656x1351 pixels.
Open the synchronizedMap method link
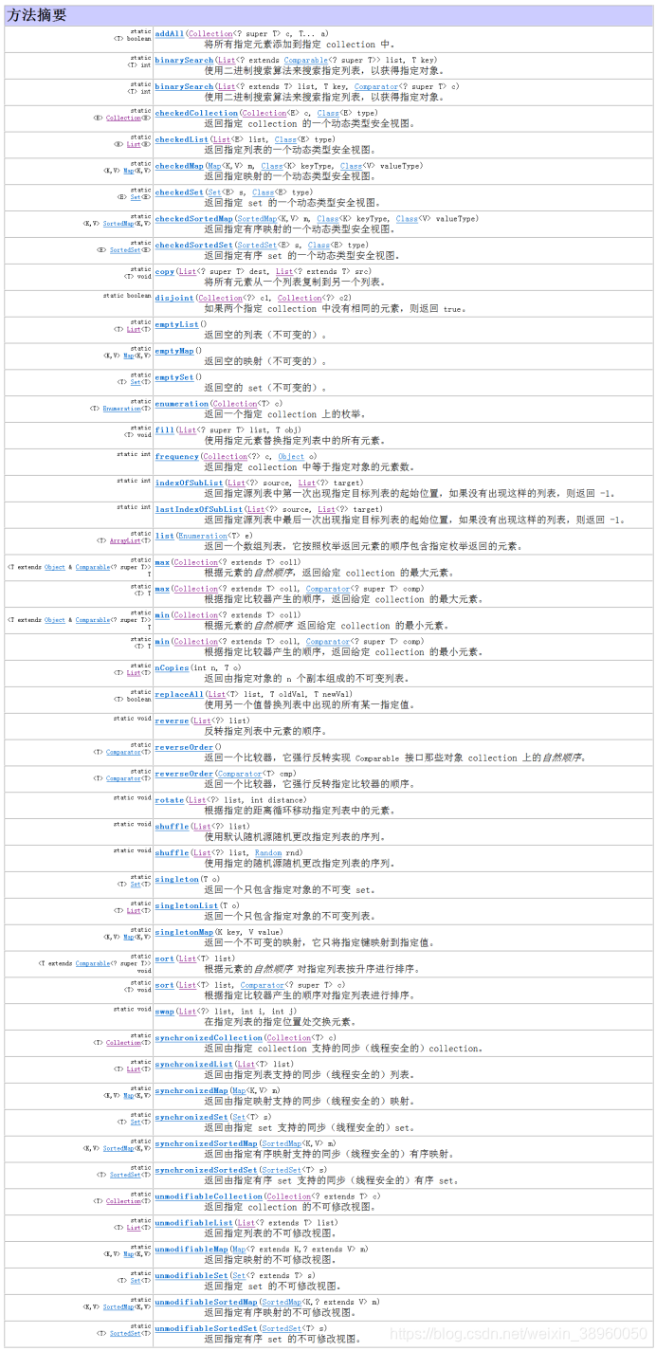point(191,1090)
